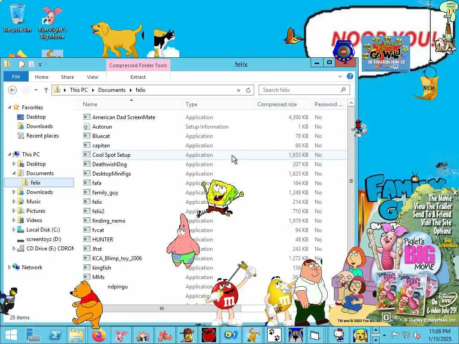This screenshot has width=459, height=344.
Task: Open the Explorer help question mark icon
Action: (350, 76)
